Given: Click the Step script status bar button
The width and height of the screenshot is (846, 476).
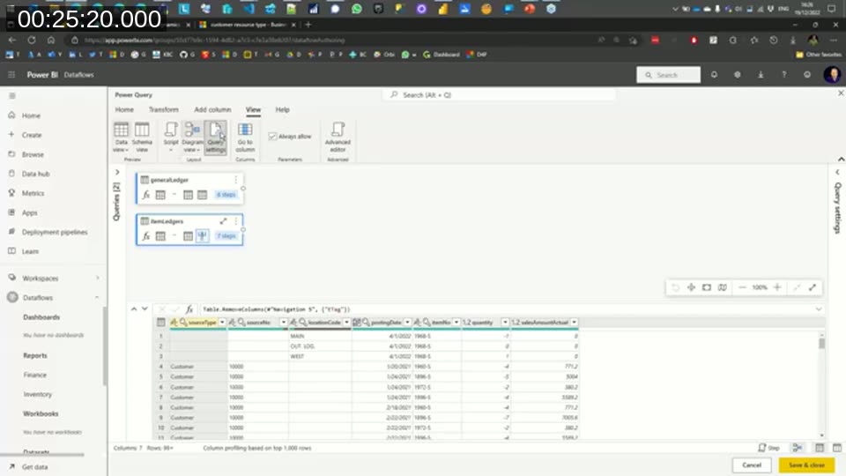Looking at the screenshot, I should click(x=768, y=448).
